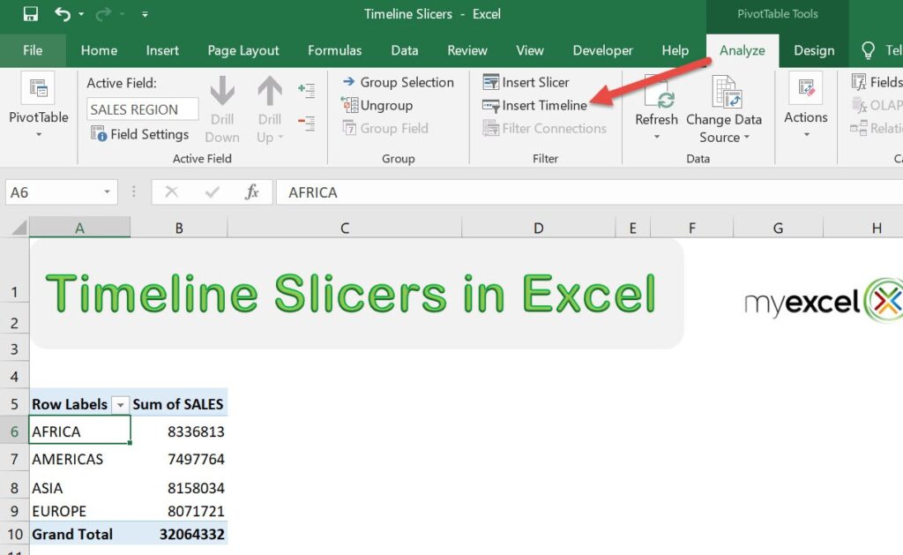903x555 pixels.
Task: Click the insert function fx icon
Action: [252, 192]
